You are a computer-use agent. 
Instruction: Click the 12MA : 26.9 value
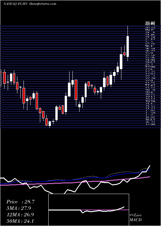coord(20,215)
